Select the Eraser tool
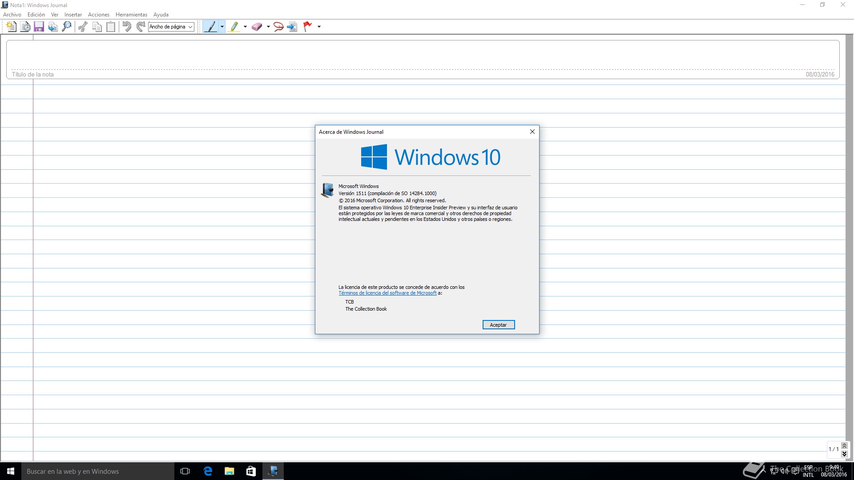Viewport: 854px width, 480px height. (257, 27)
